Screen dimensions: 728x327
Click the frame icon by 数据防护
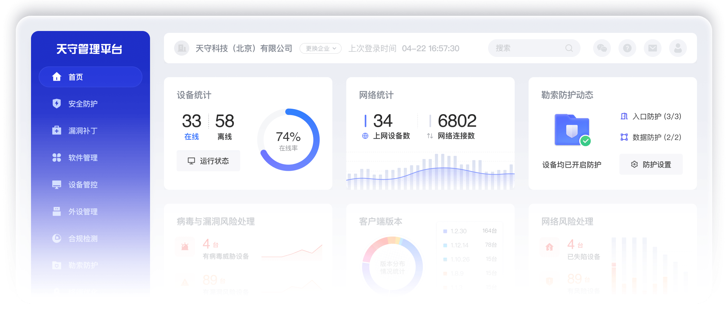(x=624, y=137)
